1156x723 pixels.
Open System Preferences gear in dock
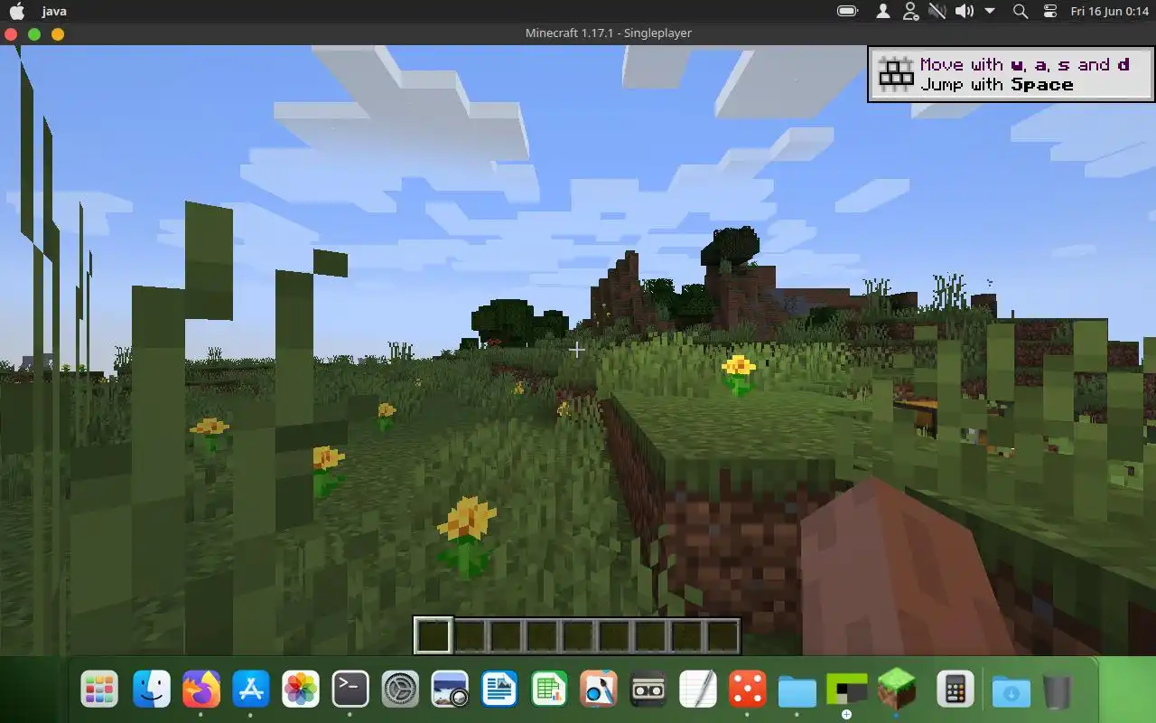(400, 690)
